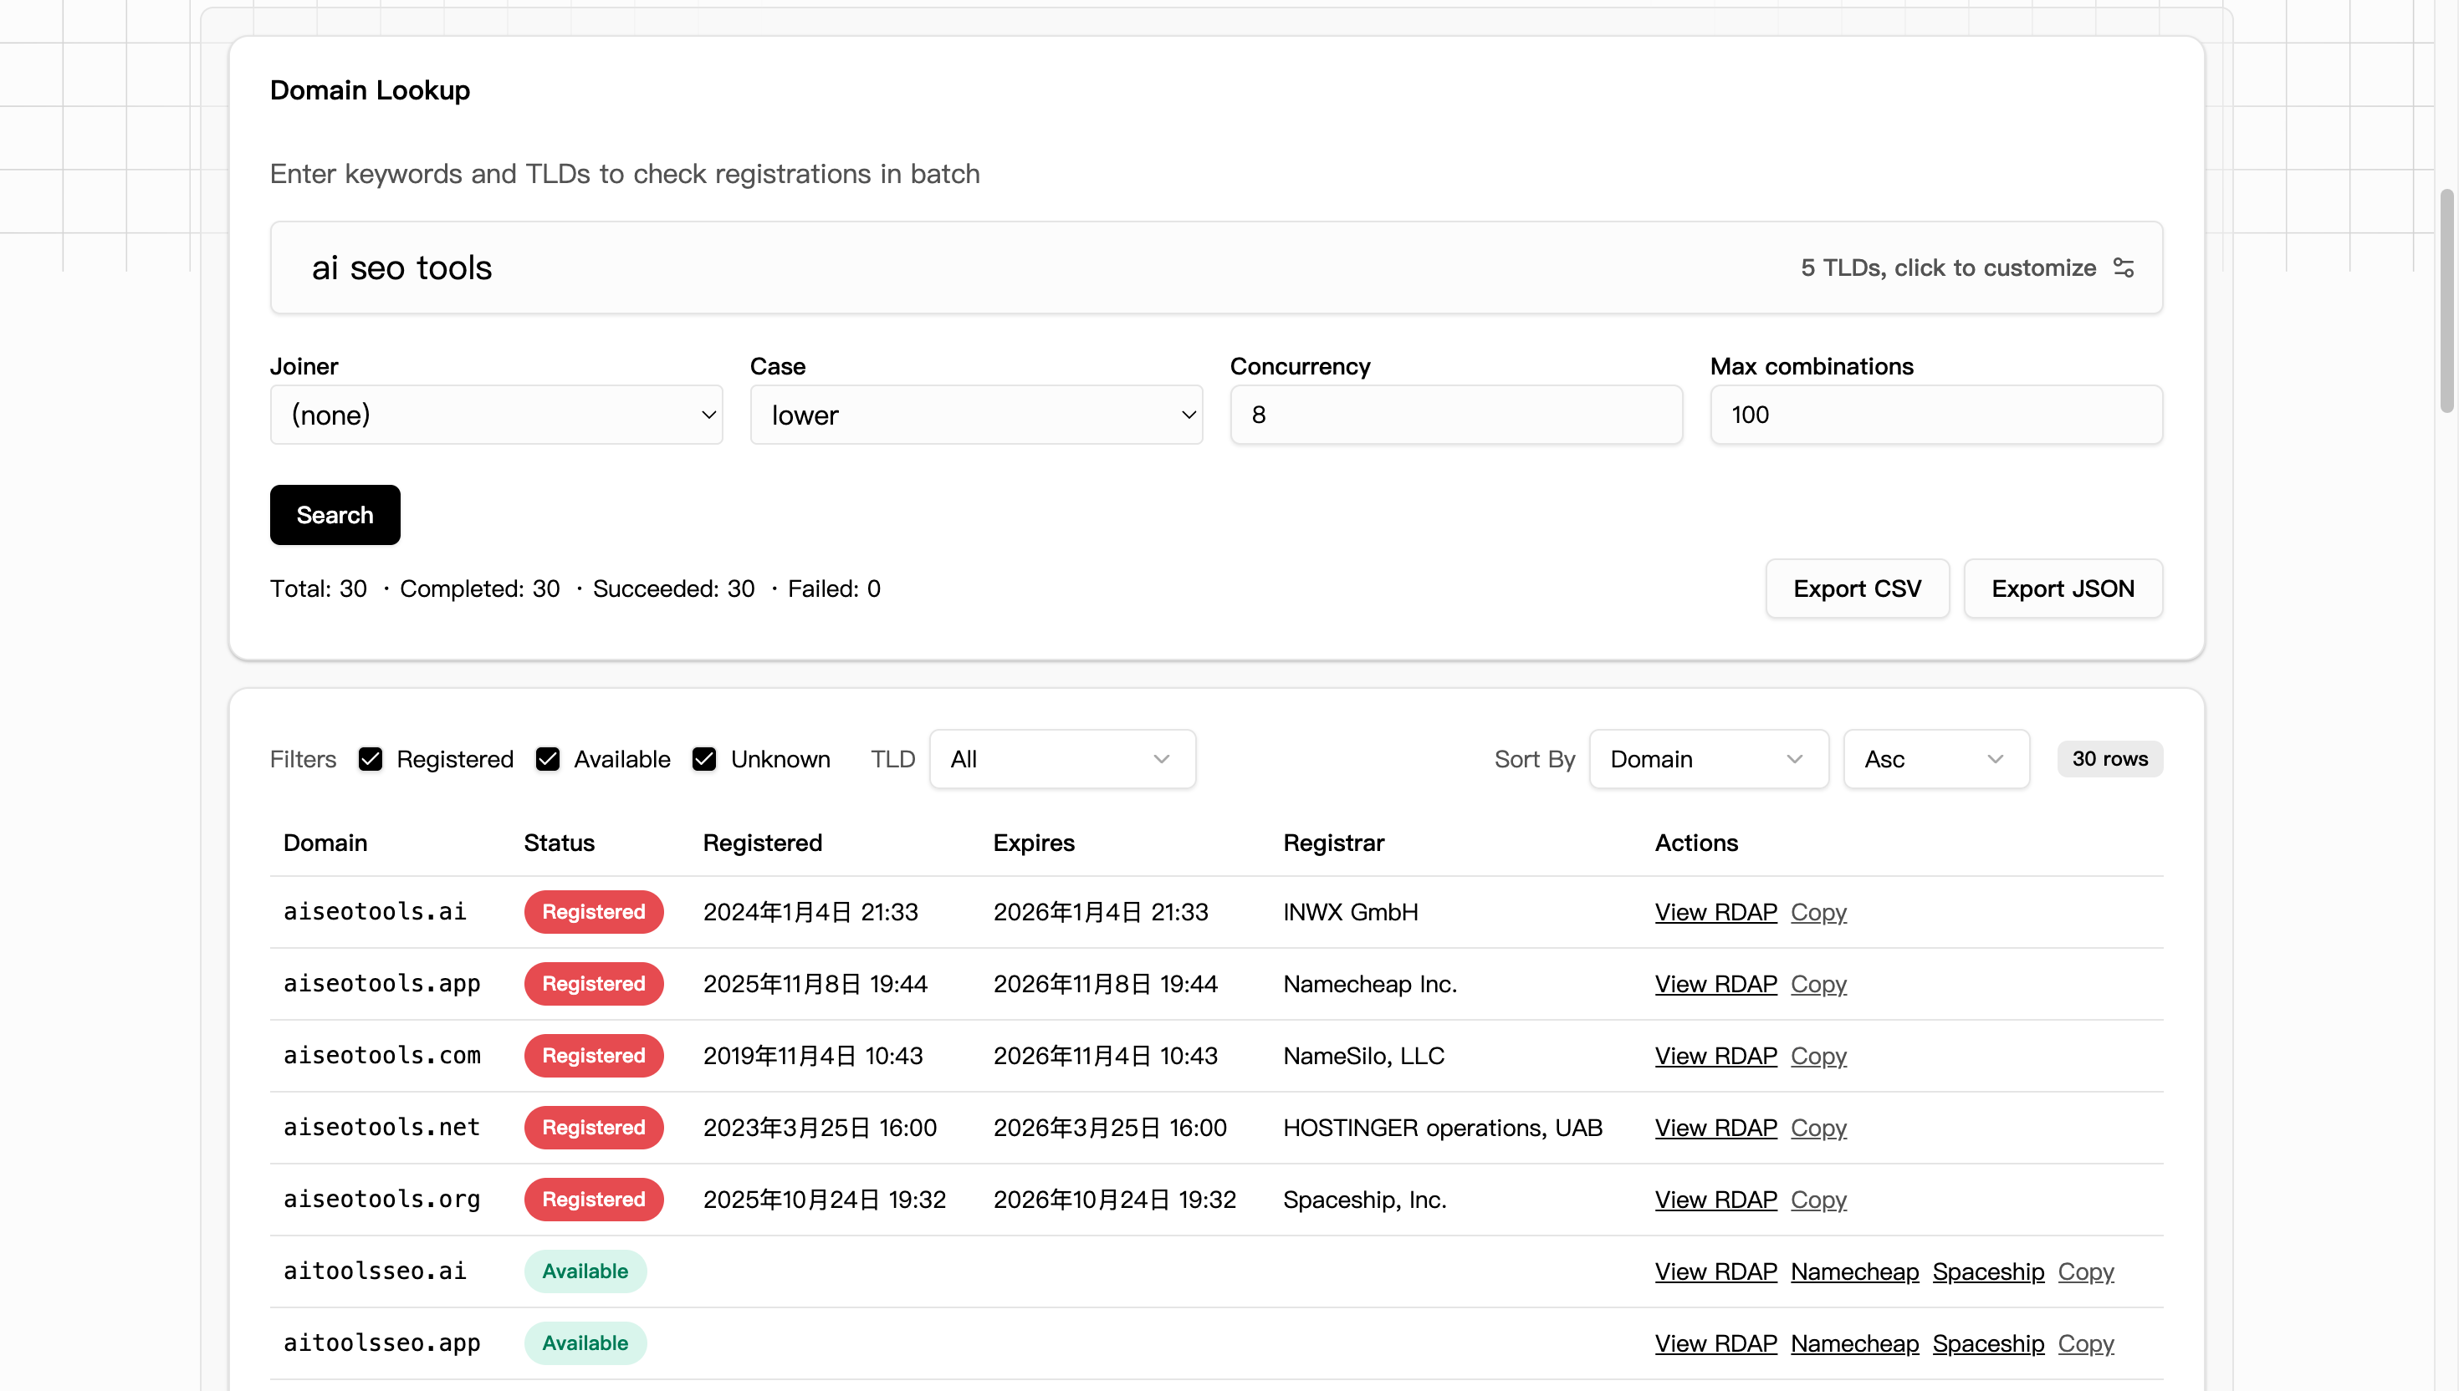This screenshot has width=2459, height=1391.
Task: Click Export CSV button
Action: pyautogui.click(x=1856, y=588)
